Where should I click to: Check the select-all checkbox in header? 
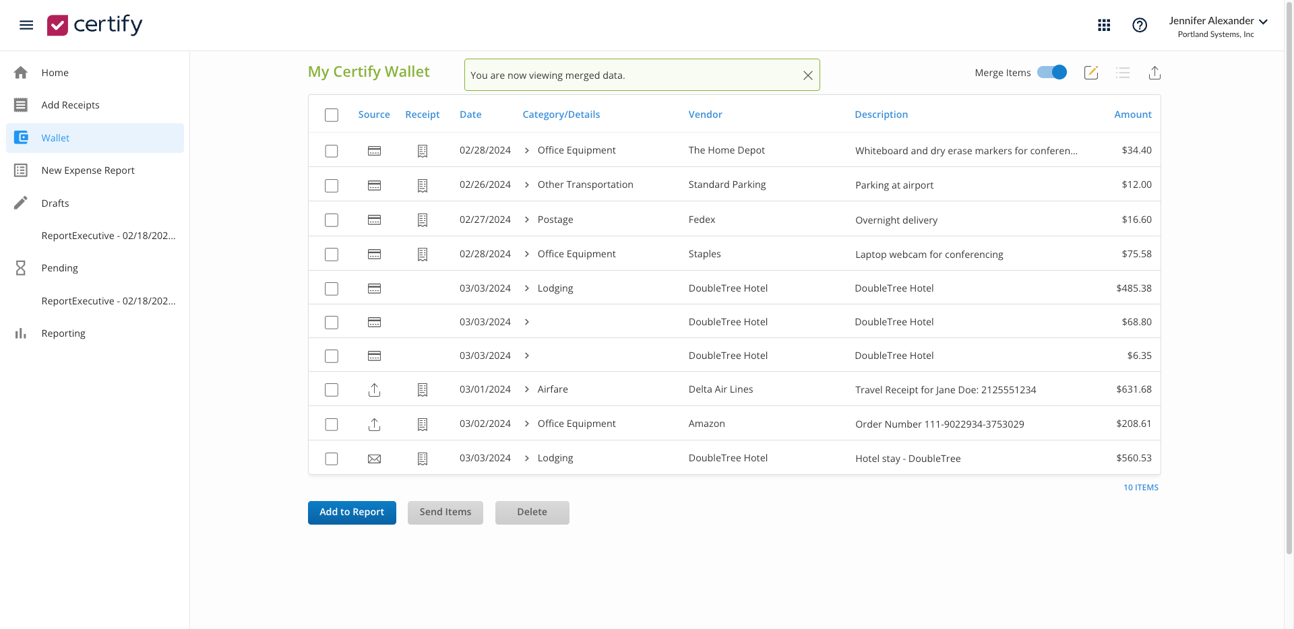[x=331, y=114]
